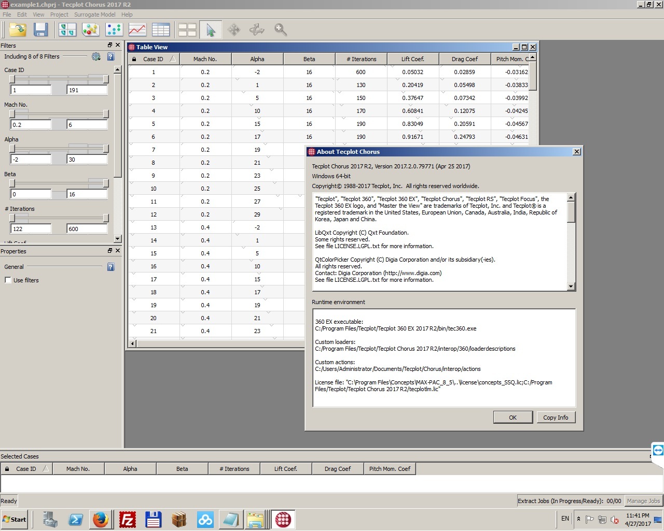Click the Alpha minimum field showing -2
Image resolution: width=664 pixels, height=531 pixels.
pyautogui.click(x=31, y=160)
